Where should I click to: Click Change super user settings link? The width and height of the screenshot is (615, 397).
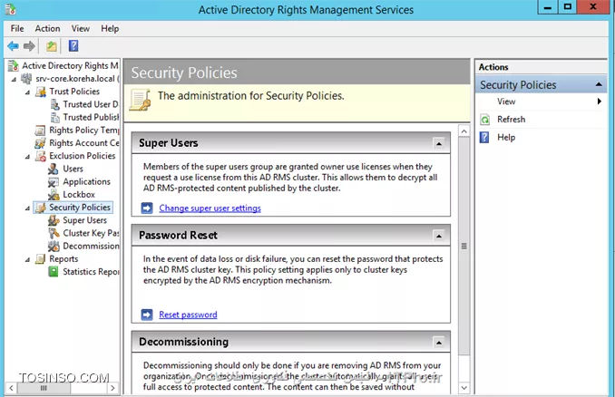[210, 208]
